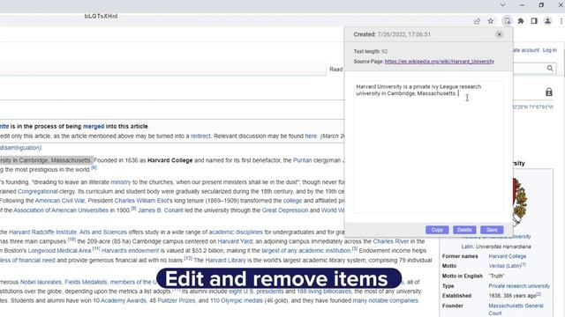The width and height of the screenshot is (565, 317).
Task: Open the Great Depression link
Action: click(285, 210)
